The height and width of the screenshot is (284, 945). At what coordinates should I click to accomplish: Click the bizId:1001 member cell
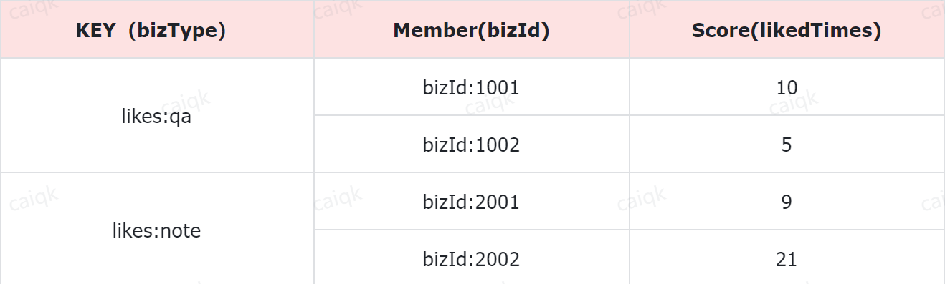click(x=471, y=87)
